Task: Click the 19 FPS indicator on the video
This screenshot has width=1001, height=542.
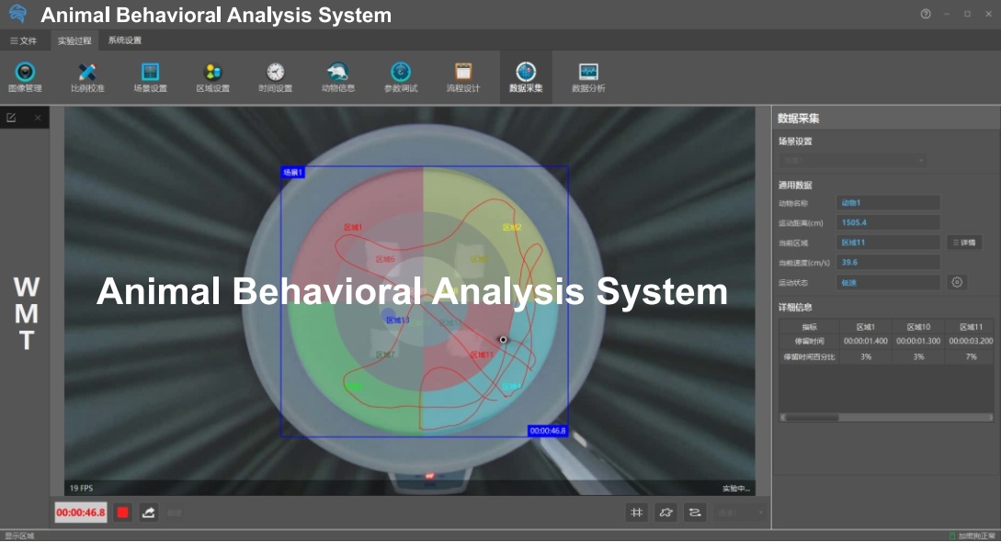Action: pyautogui.click(x=81, y=488)
